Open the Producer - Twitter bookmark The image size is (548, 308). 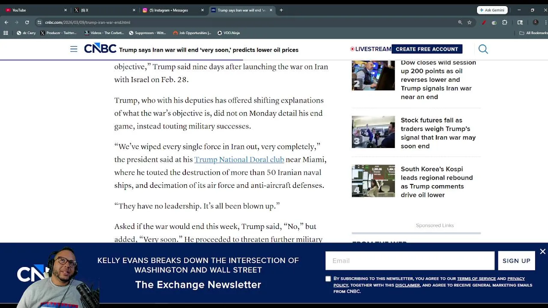(x=58, y=33)
